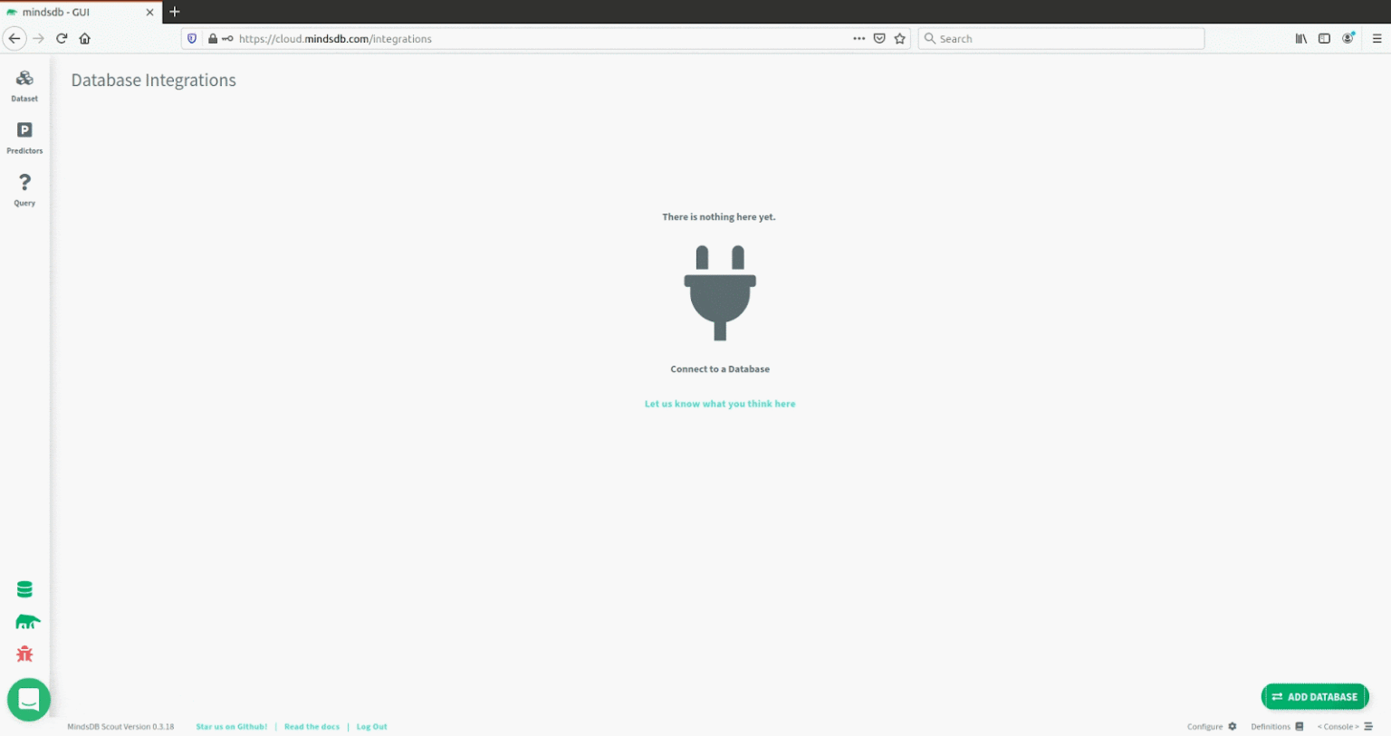Image resolution: width=1391 pixels, height=736 pixels.
Task: Select the mindsdb - GUI browser tab
Action: (x=77, y=12)
